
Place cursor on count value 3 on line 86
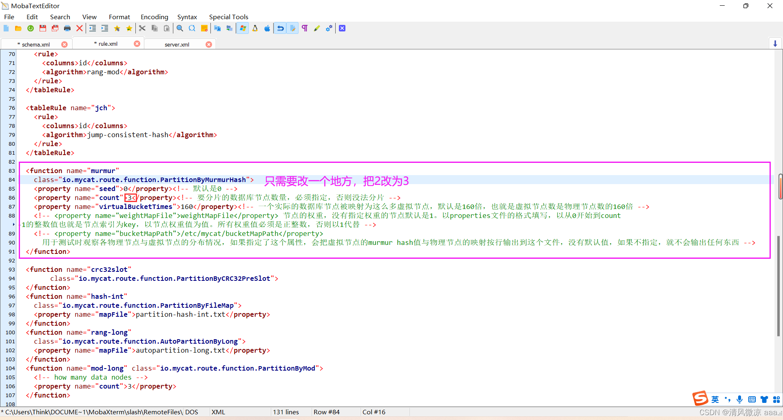[x=130, y=198]
